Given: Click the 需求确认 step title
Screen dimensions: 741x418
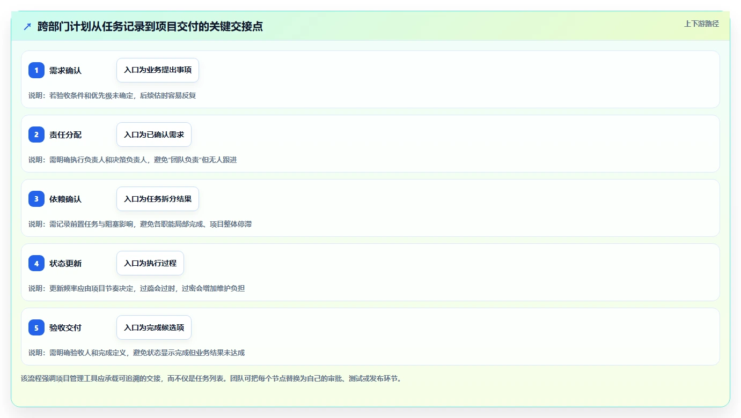Looking at the screenshot, I should pos(65,70).
